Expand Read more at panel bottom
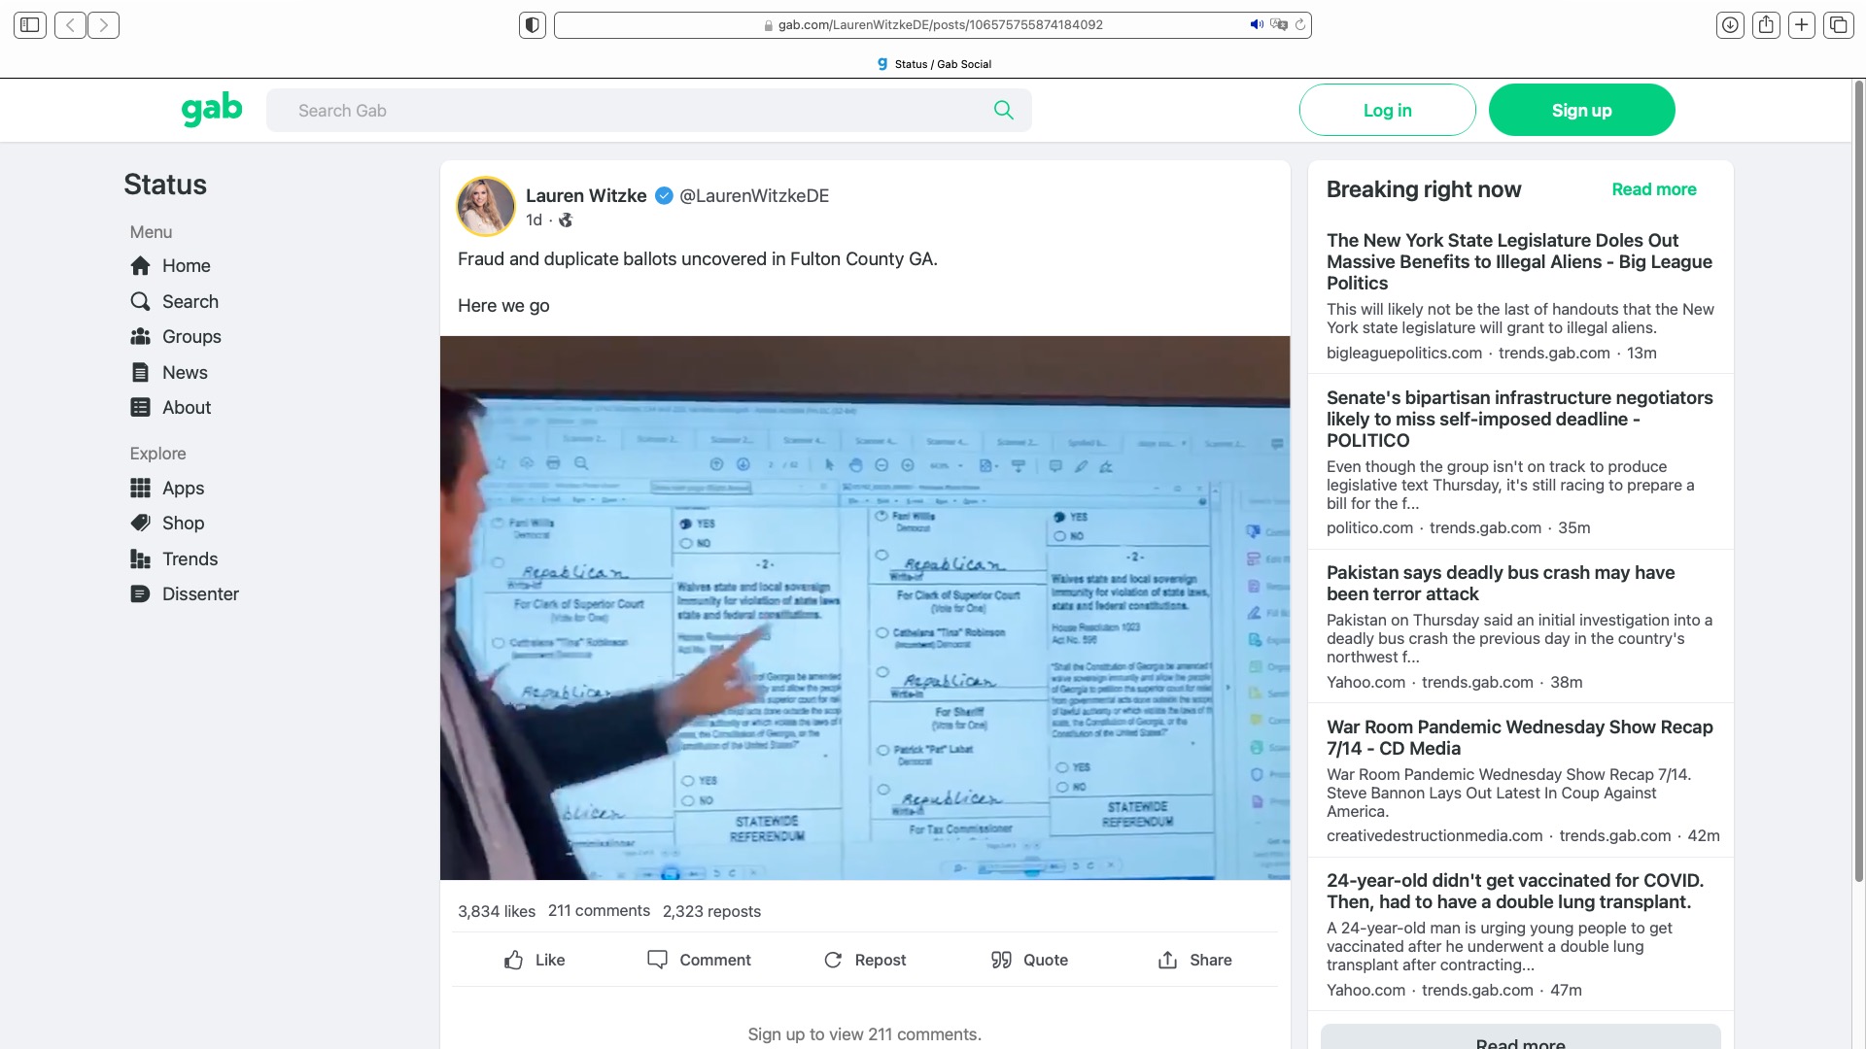This screenshot has width=1866, height=1049. pos(1519,1042)
